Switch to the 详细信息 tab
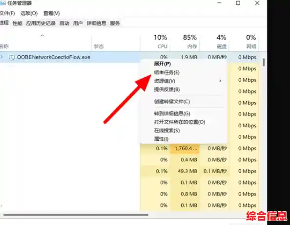 pyautogui.click(x=96, y=23)
